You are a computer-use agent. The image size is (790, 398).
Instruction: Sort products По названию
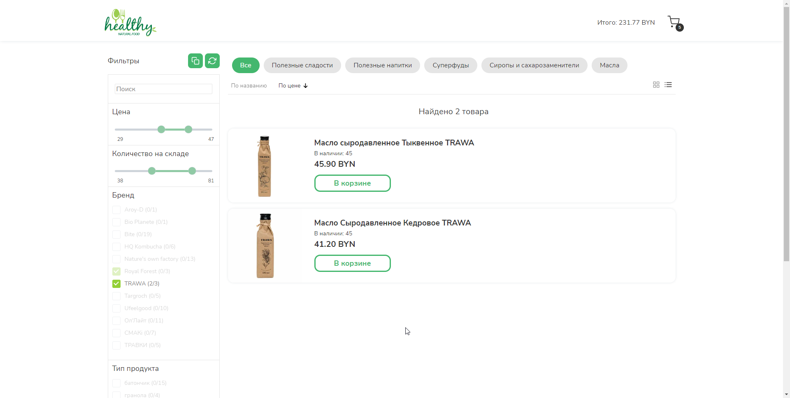(249, 86)
